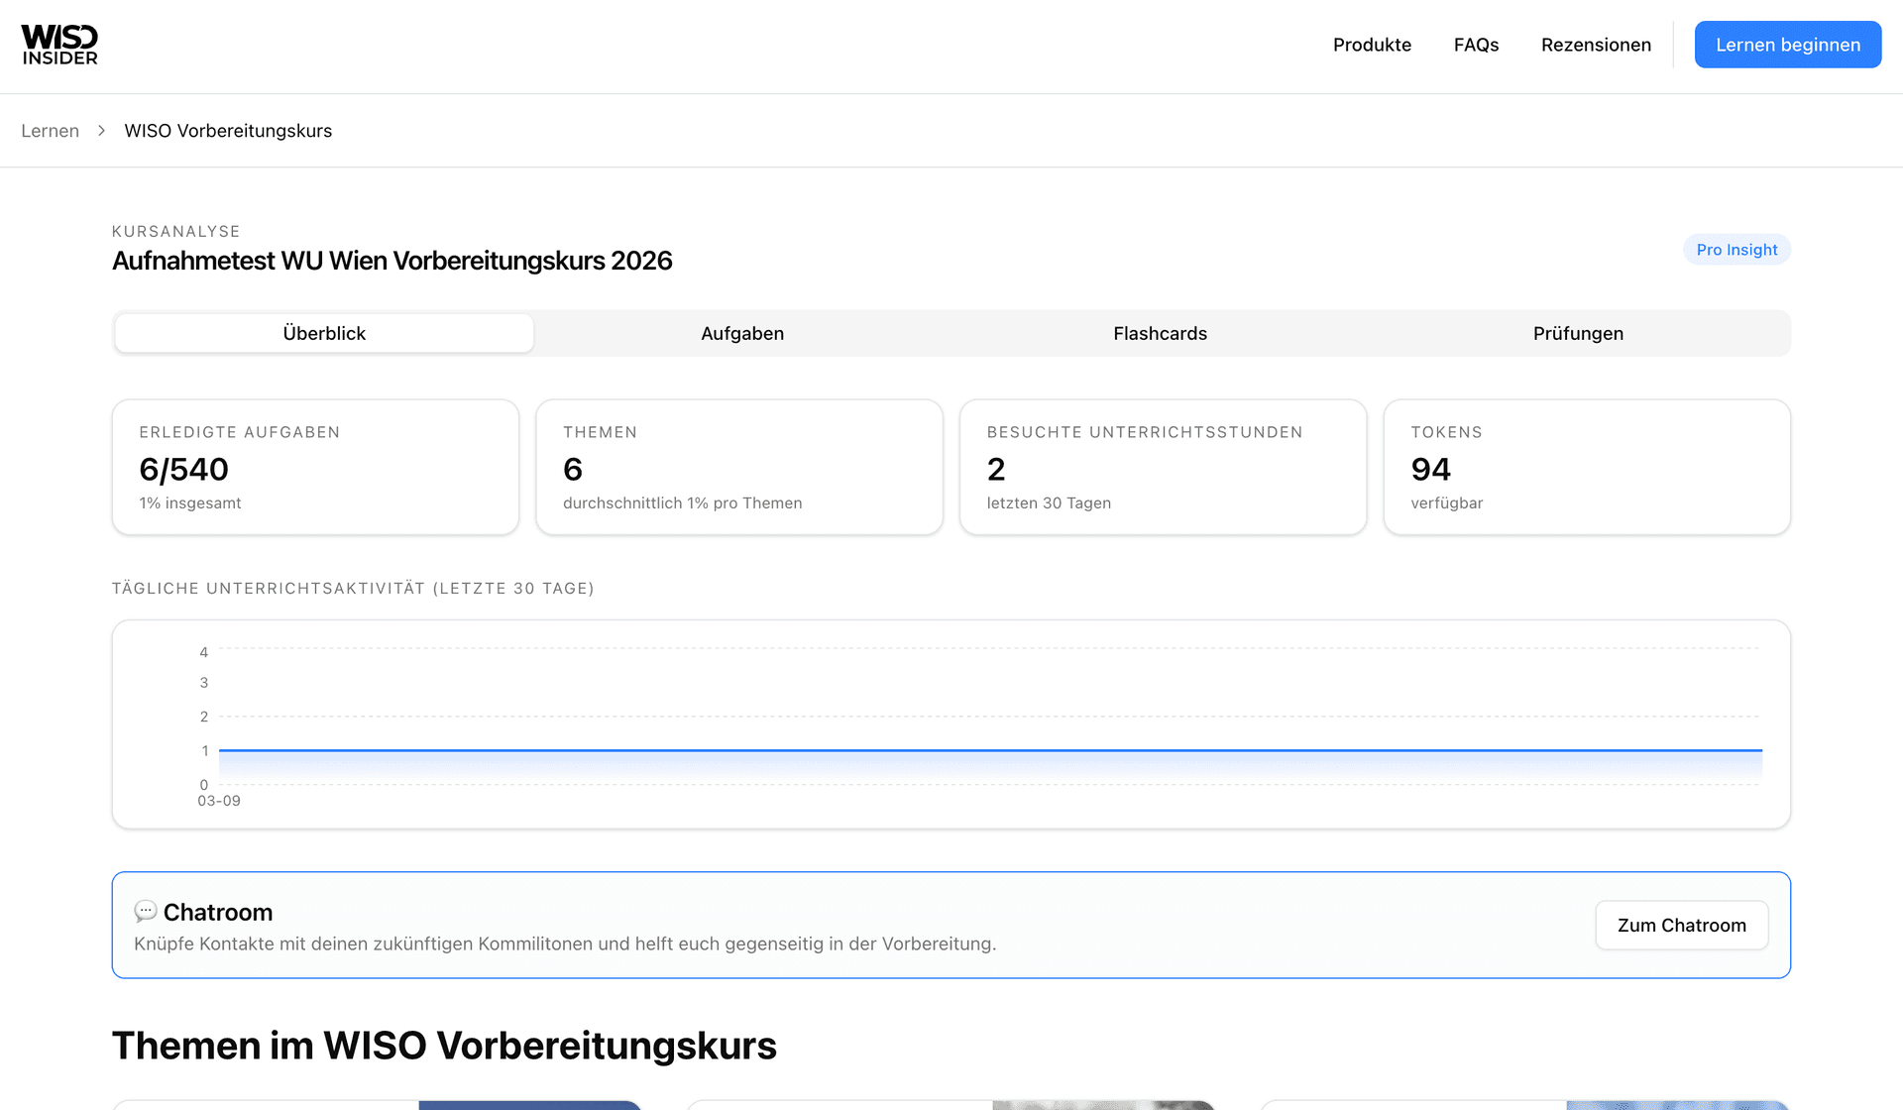Viewport: 1903px width, 1110px height.
Task: Go to FAQs in the top navigation
Action: tap(1476, 45)
